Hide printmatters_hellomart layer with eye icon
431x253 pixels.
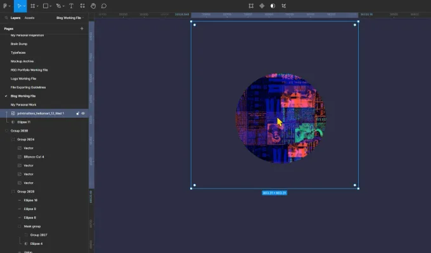point(83,113)
